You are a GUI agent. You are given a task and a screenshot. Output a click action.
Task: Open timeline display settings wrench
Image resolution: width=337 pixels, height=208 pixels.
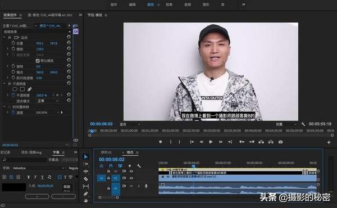click(139, 166)
